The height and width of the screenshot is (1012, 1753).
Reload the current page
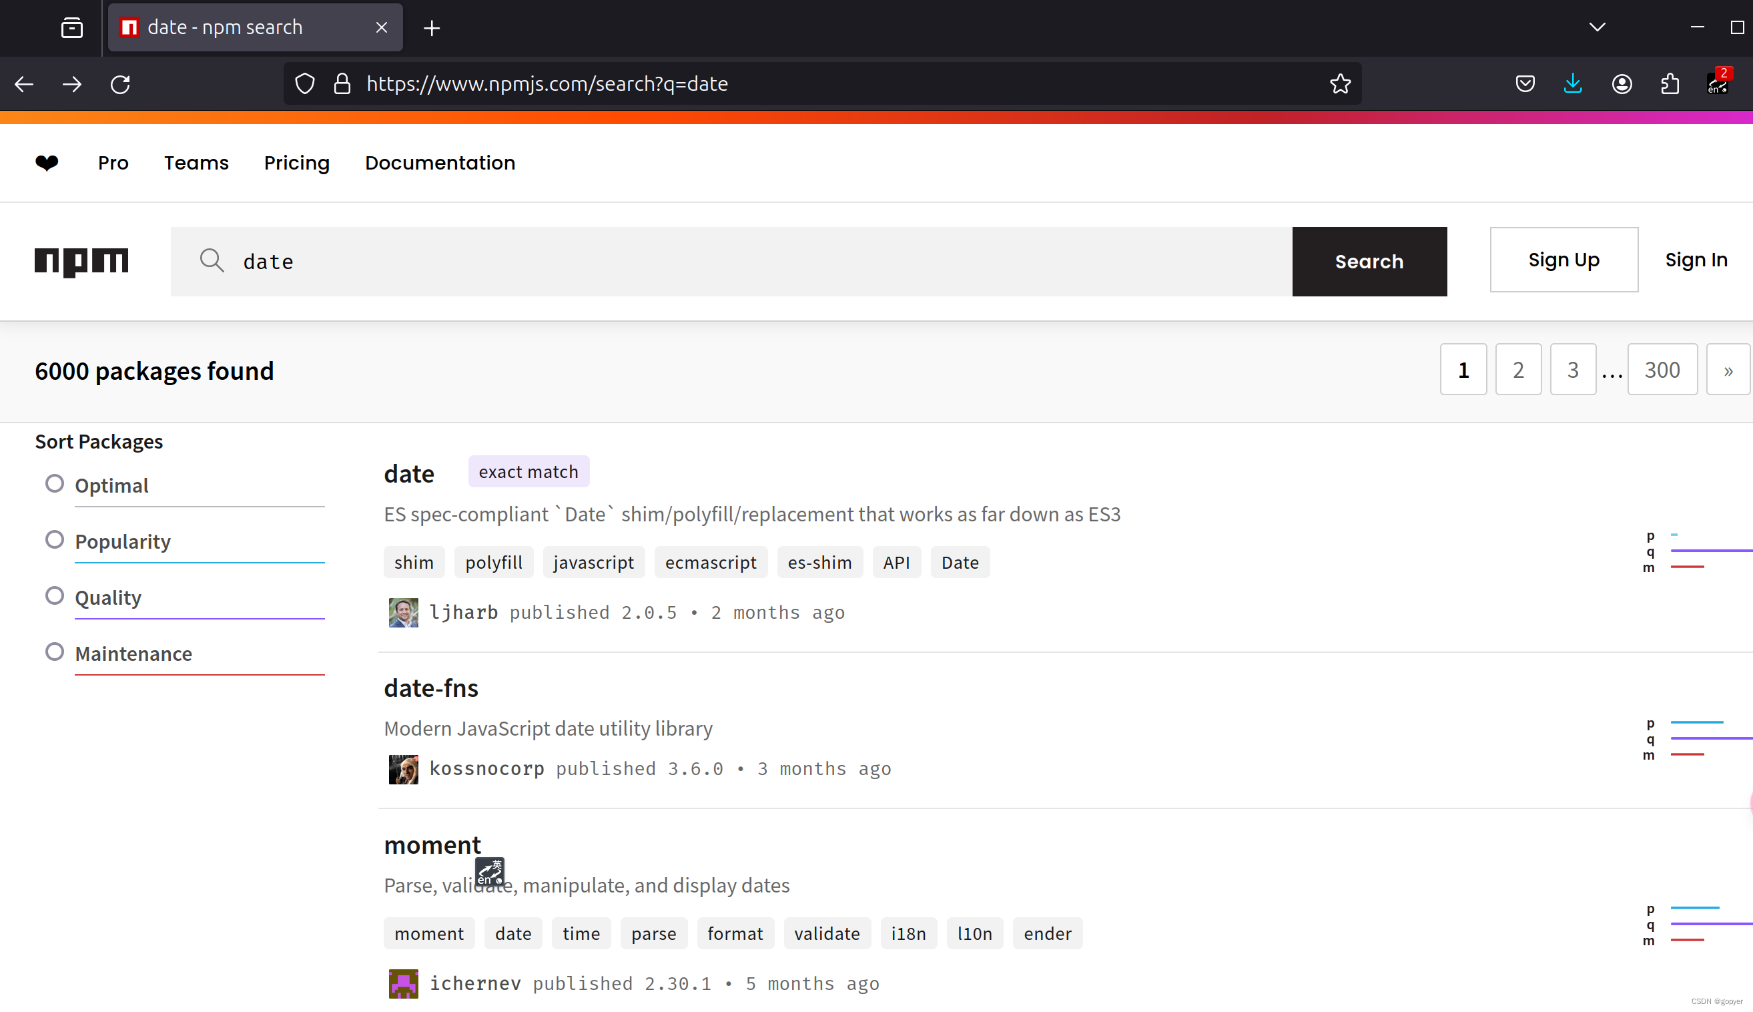point(120,84)
